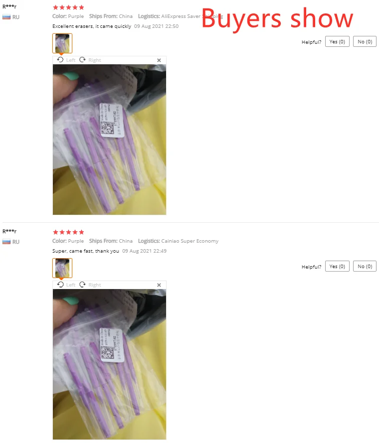Rotate first review photo right
The width and height of the screenshot is (379, 446).
[90, 60]
